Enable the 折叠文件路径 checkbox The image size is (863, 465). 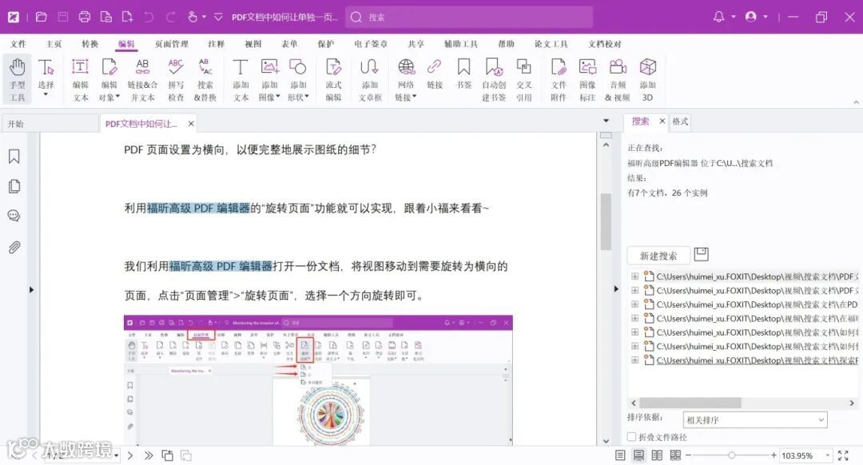coord(632,437)
